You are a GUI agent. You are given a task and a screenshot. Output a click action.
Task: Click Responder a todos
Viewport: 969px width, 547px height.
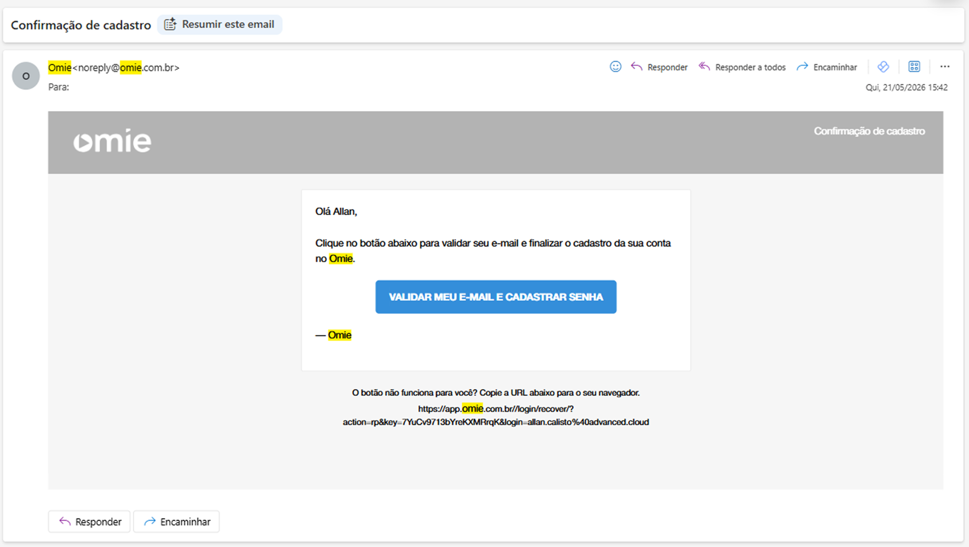750,67
